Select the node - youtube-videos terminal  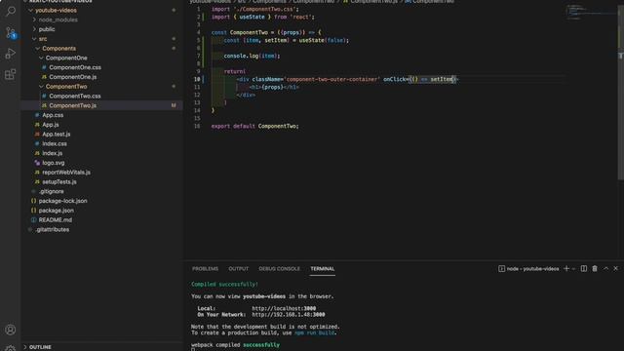click(528, 269)
